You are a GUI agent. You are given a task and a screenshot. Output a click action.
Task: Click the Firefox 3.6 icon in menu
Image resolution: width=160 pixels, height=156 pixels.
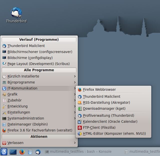pos(4,130)
